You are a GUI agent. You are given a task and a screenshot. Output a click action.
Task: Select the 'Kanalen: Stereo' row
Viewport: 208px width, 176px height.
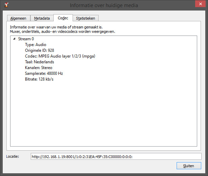pyautogui.click(x=38, y=68)
